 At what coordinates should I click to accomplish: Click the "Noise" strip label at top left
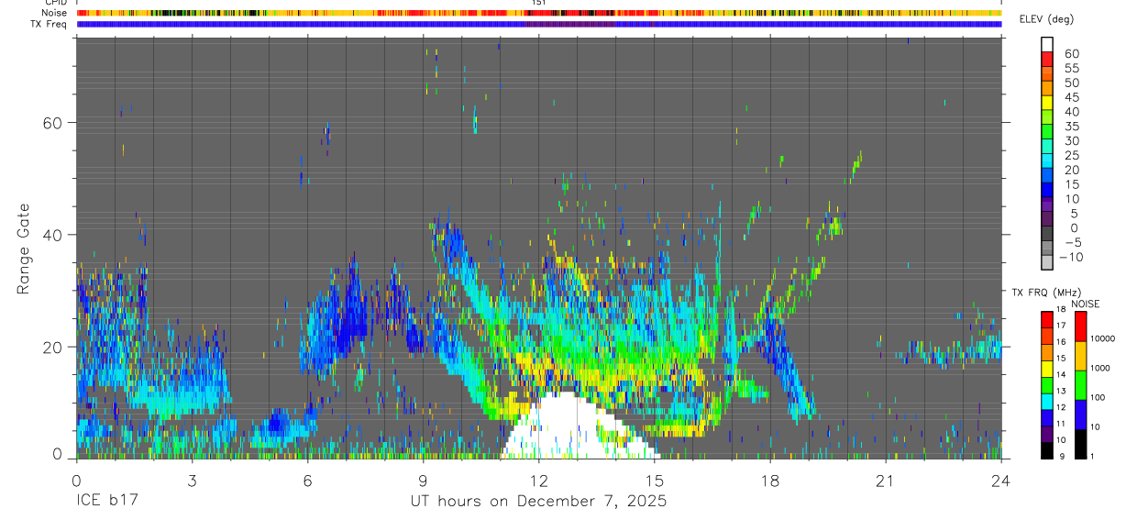coord(54,13)
